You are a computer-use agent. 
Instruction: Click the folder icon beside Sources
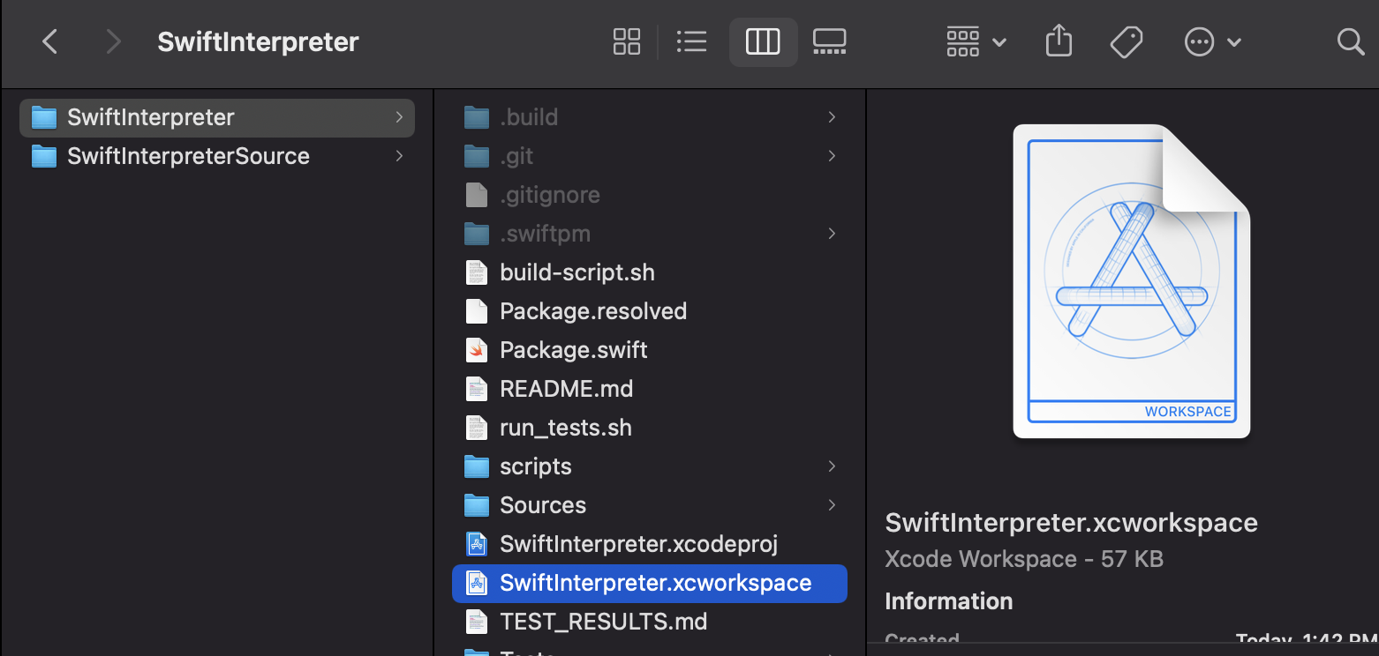477,505
